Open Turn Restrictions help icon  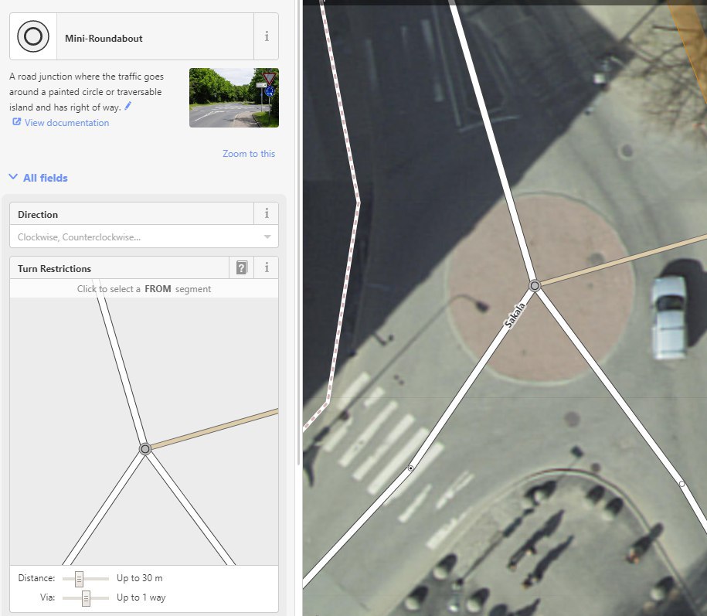tap(242, 267)
